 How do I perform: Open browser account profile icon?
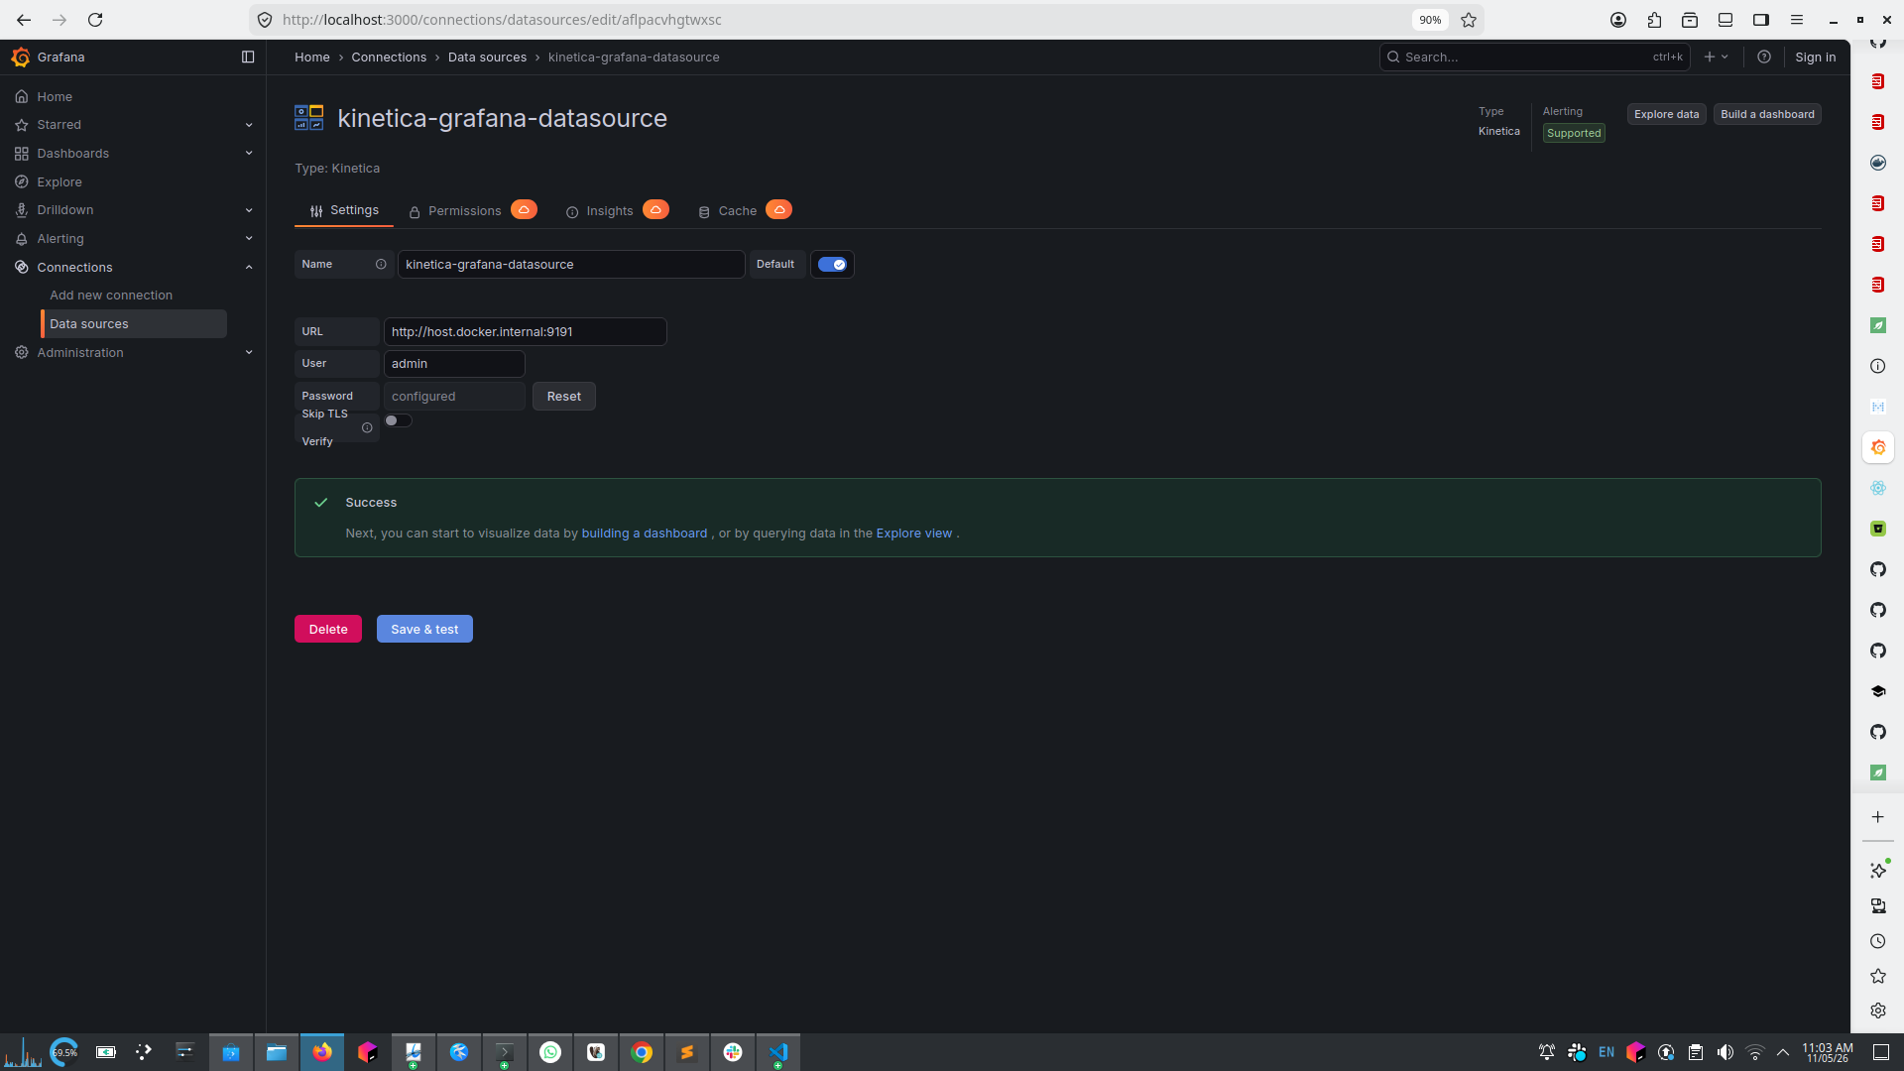1618,20
